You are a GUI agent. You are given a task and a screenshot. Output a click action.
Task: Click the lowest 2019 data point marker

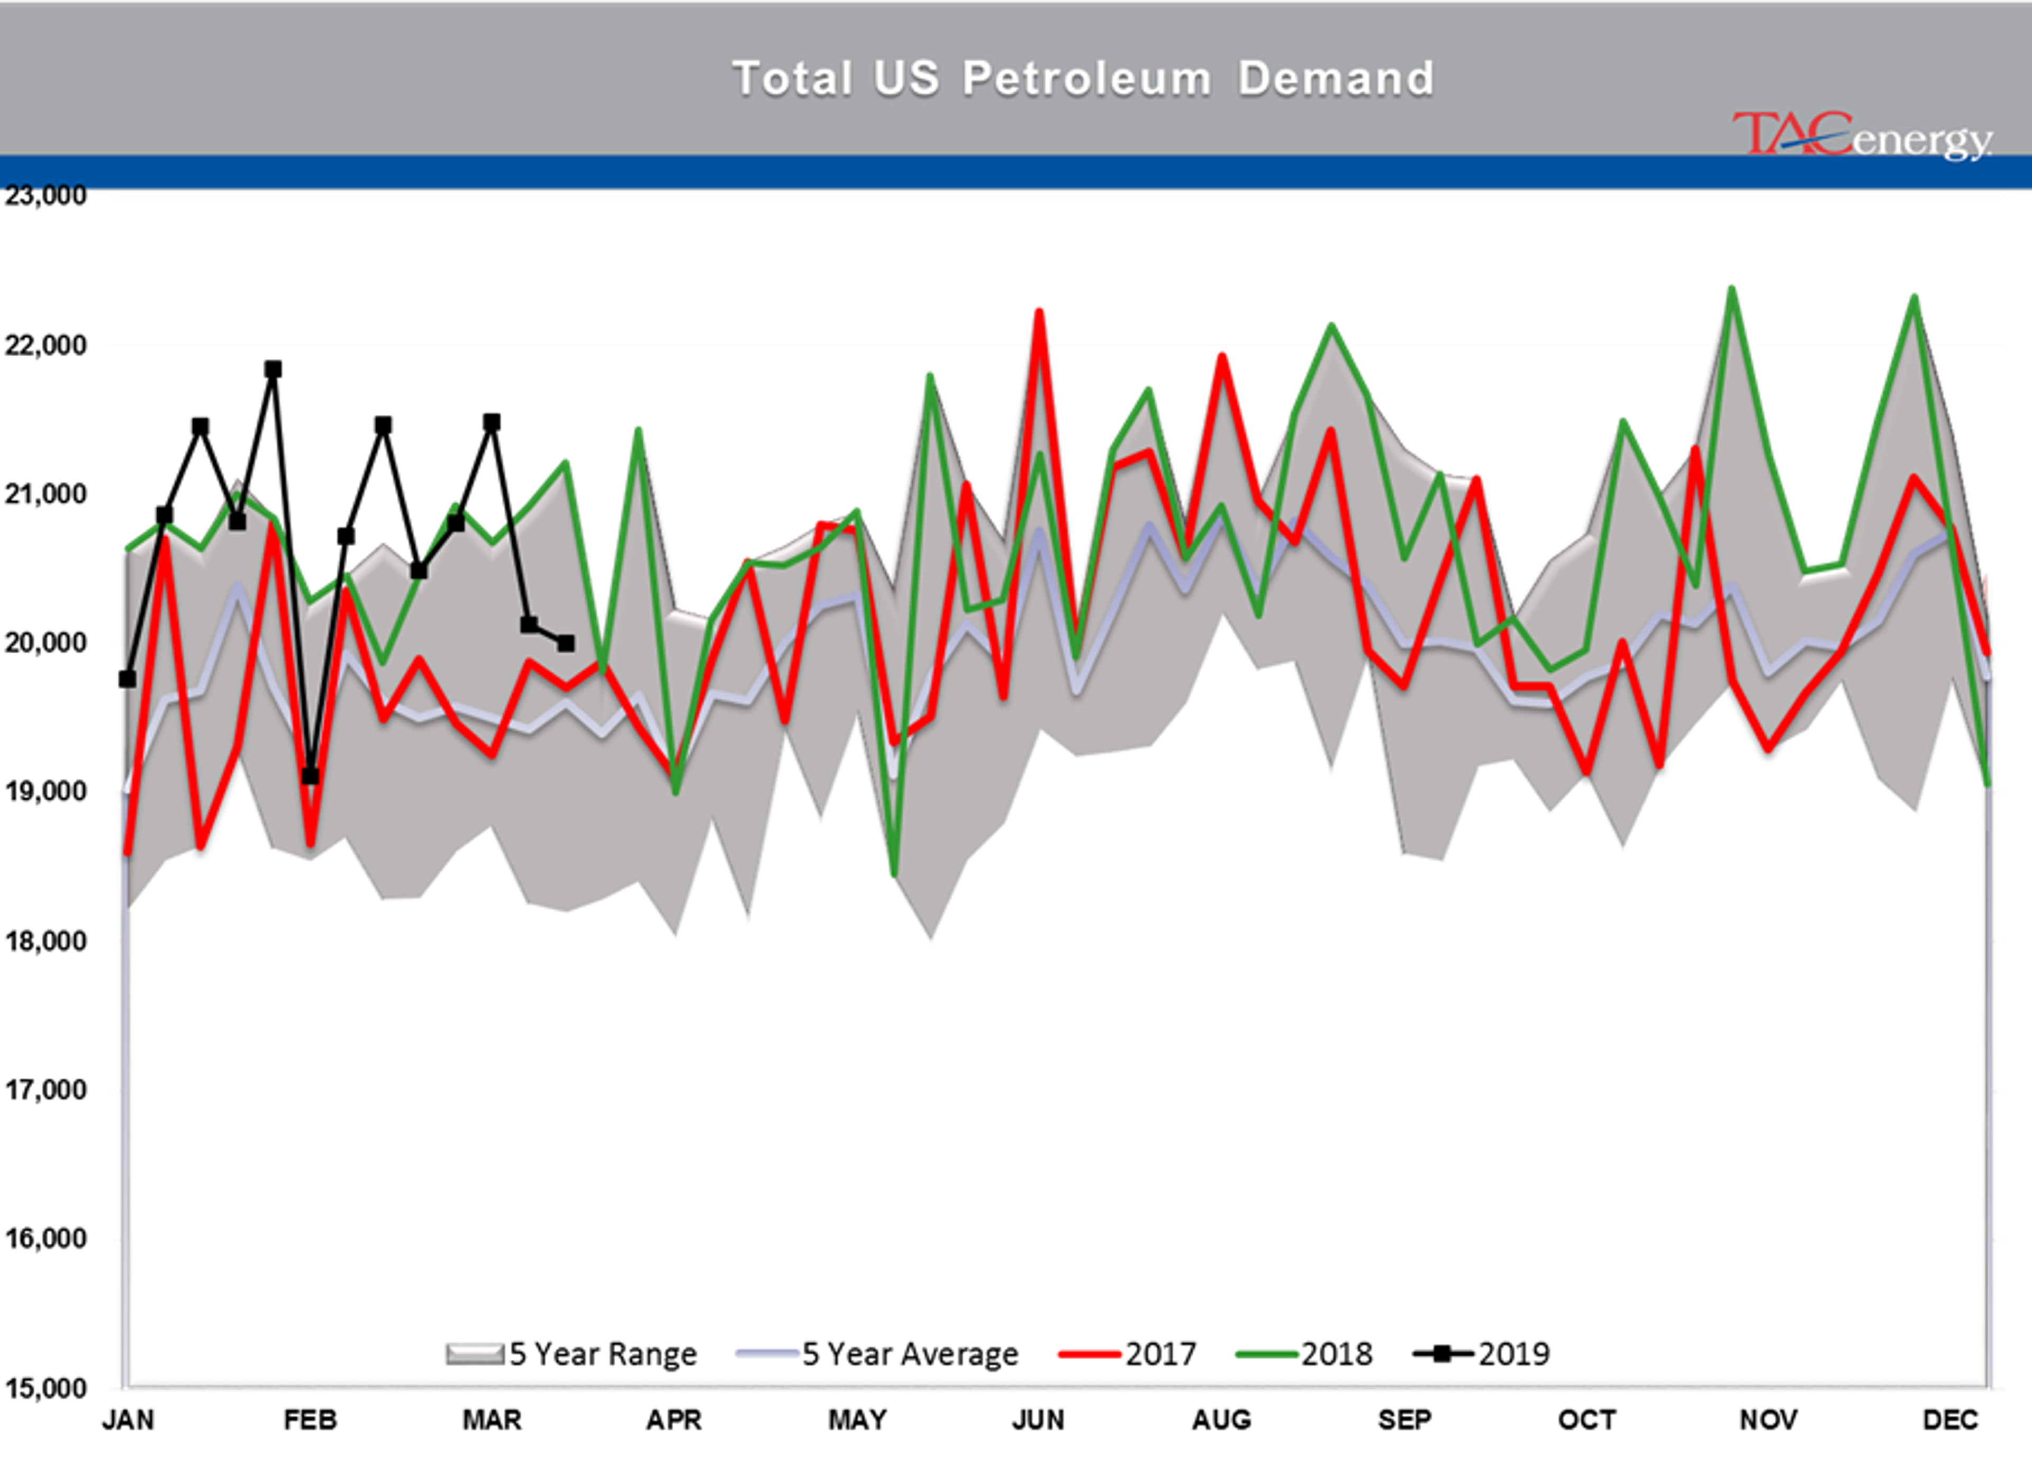click(x=310, y=775)
